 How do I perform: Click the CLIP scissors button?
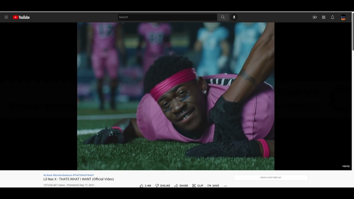click(x=198, y=185)
